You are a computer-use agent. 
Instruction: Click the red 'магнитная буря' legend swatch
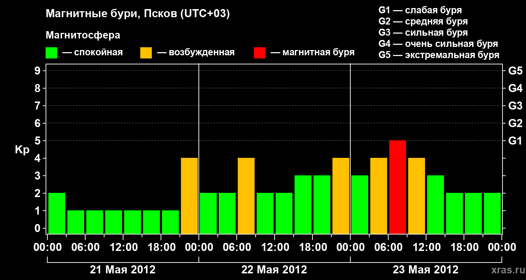pos(259,53)
